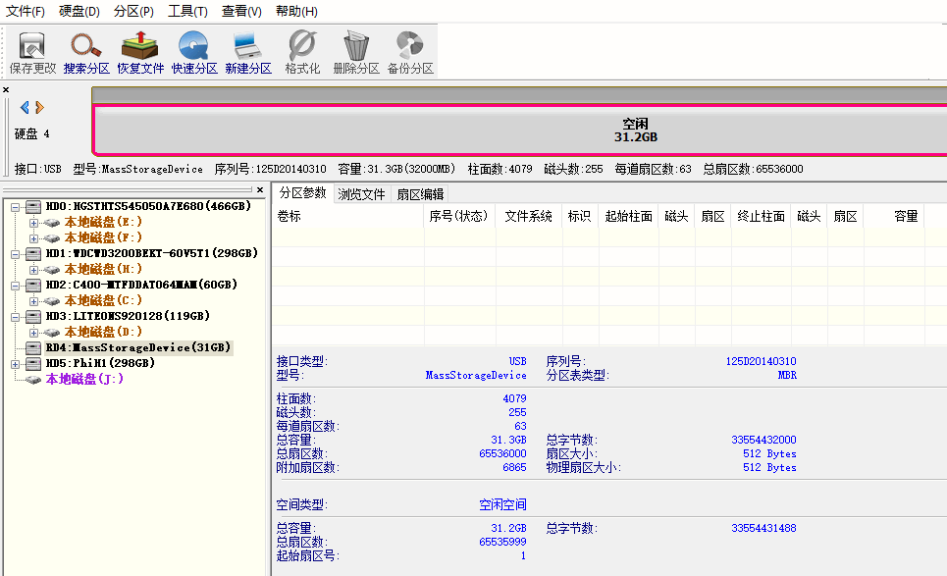
Task: Click the serial number value 125D20140310
Action: (x=761, y=361)
